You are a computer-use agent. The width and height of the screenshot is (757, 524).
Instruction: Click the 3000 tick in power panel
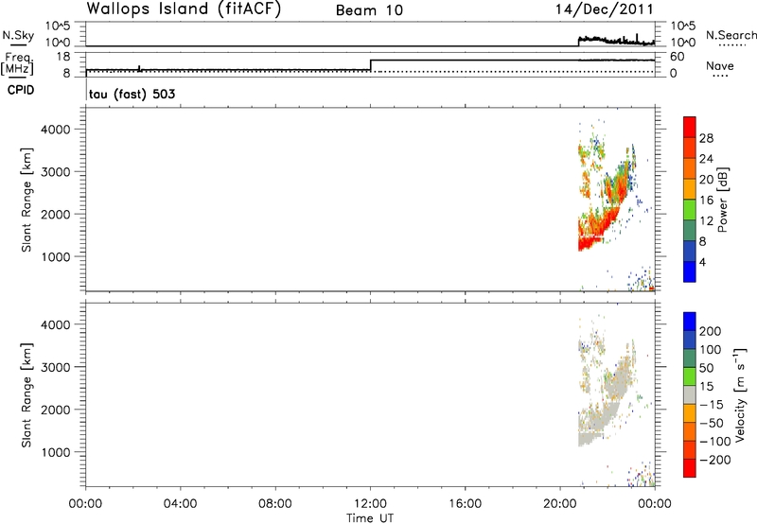(56, 172)
